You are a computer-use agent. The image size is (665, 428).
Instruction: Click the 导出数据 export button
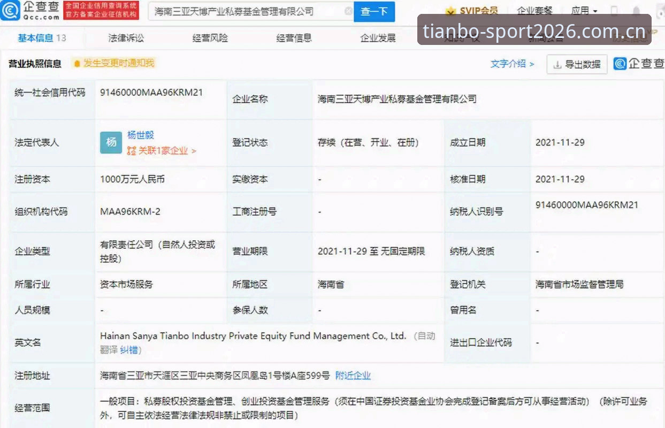577,64
